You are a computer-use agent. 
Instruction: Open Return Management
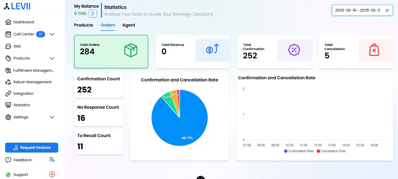(x=32, y=82)
